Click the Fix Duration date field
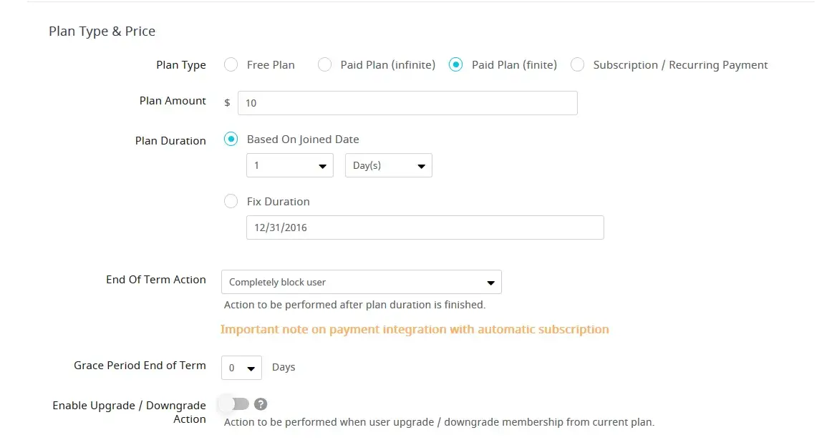This screenshot has width=837, height=445. click(425, 228)
